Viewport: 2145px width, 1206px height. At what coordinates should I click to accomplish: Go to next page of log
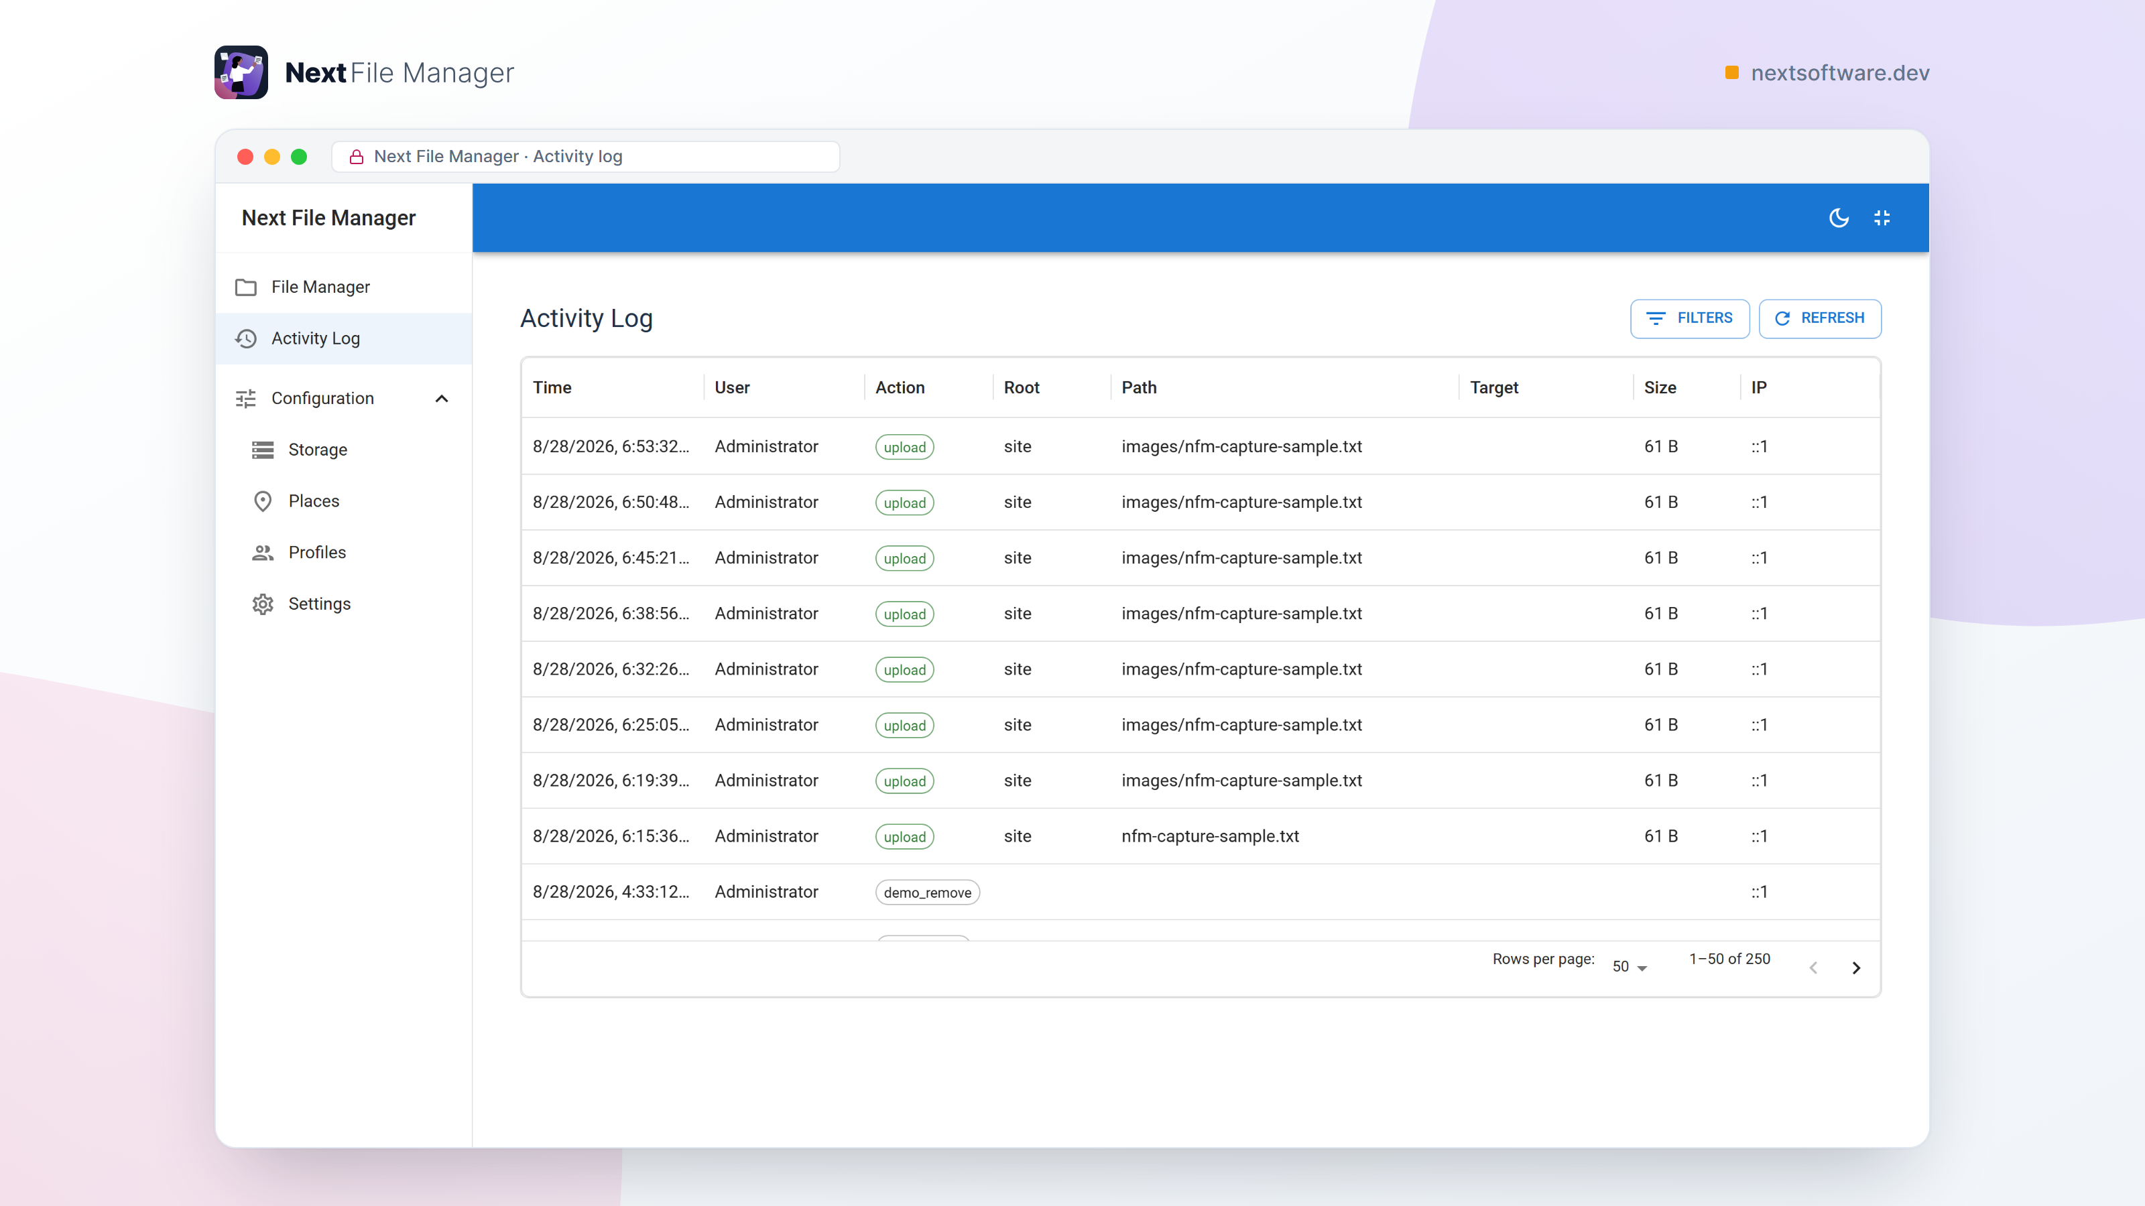pyautogui.click(x=1856, y=967)
